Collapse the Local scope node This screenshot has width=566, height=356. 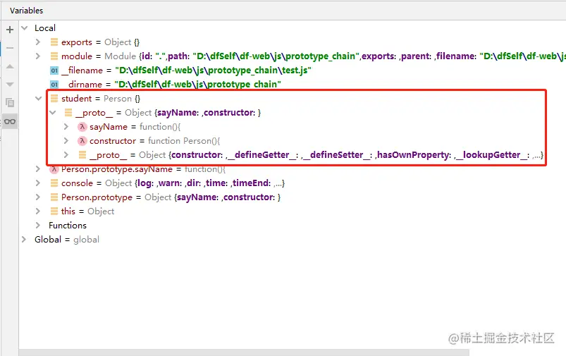(x=24, y=27)
